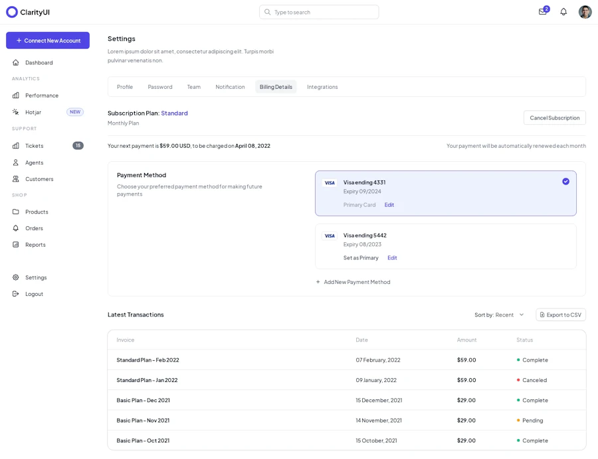Viewport: 598px width, 459px height.
Task: Click the Invoice column header
Action: [126, 340]
